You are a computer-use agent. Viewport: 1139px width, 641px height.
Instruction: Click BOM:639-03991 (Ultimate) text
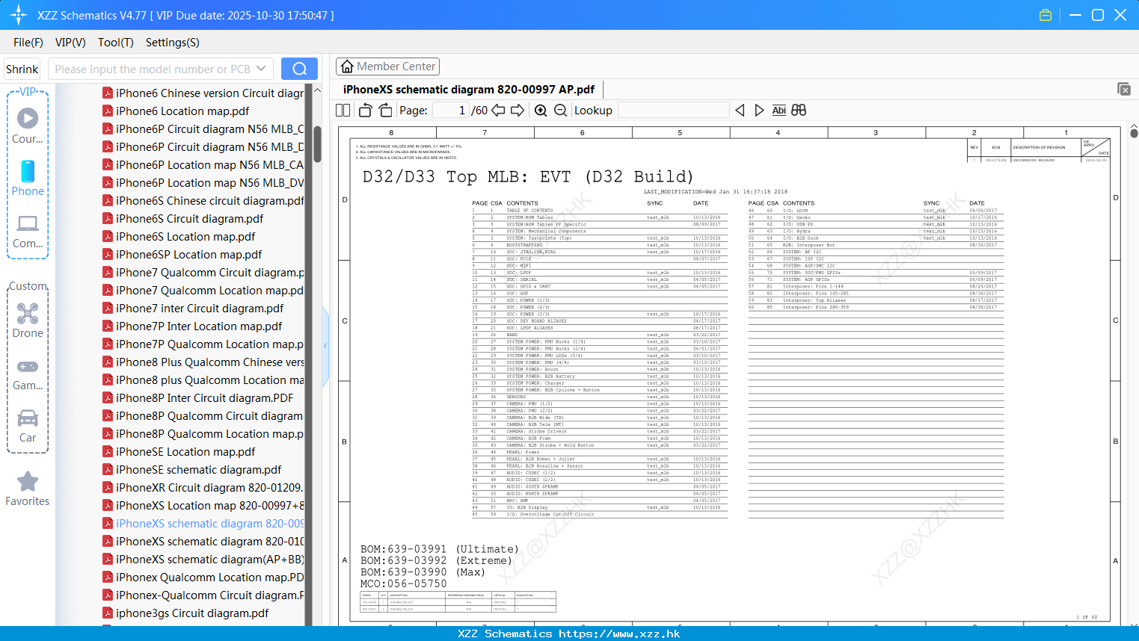439,549
